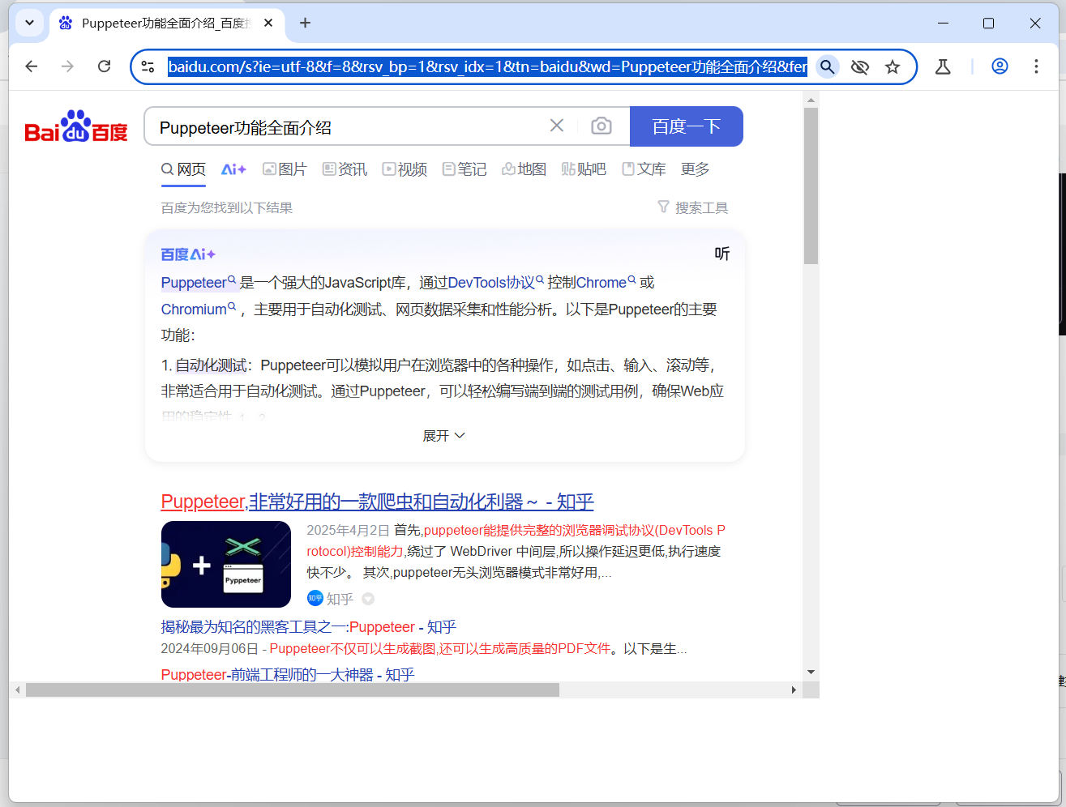Maximize the Chrome window
Screen dimensions: 1066x807
pos(988,23)
